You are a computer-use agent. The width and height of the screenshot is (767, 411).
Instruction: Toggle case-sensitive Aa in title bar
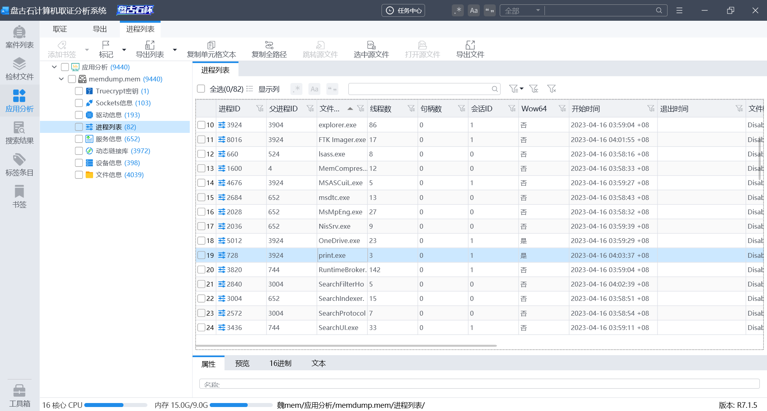(474, 10)
